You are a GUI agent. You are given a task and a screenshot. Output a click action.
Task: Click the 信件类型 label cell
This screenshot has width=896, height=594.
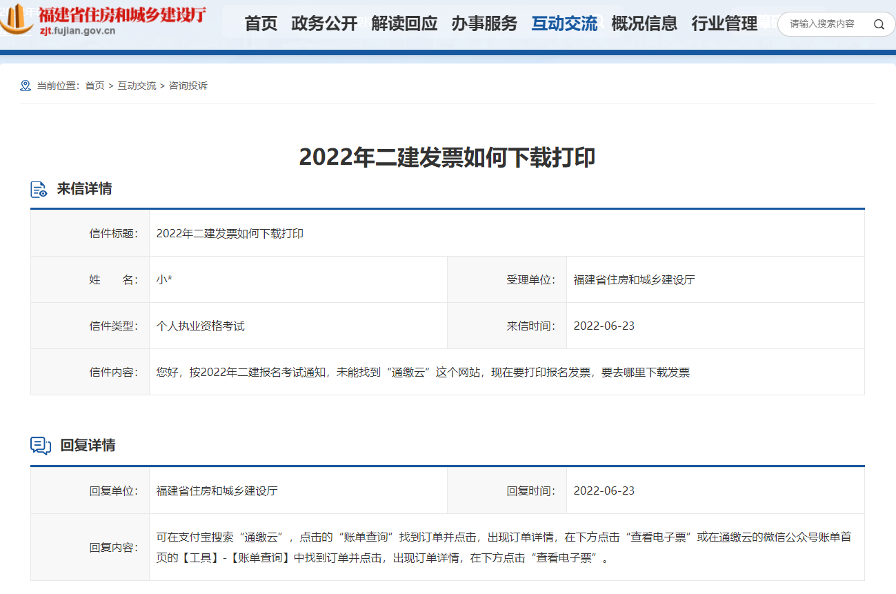[90, 326]
